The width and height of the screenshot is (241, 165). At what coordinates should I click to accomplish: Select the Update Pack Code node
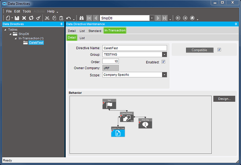pyautogui.click(x=118, y=132)
